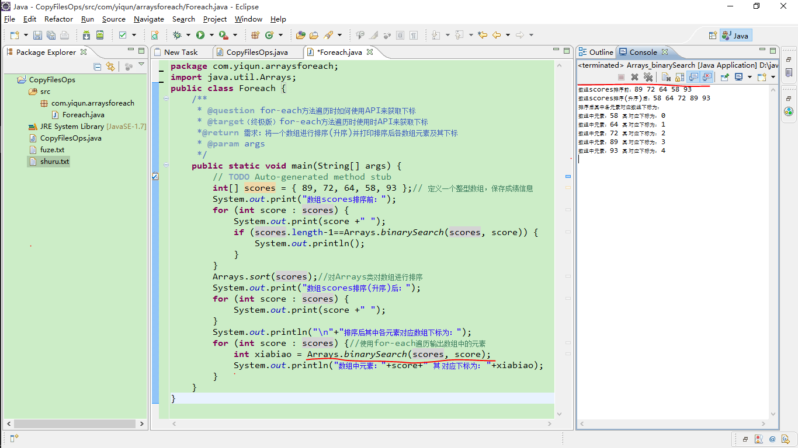Open the Run button dropdown arrow
The image size is (798, 448).
(x=210, y=35)
